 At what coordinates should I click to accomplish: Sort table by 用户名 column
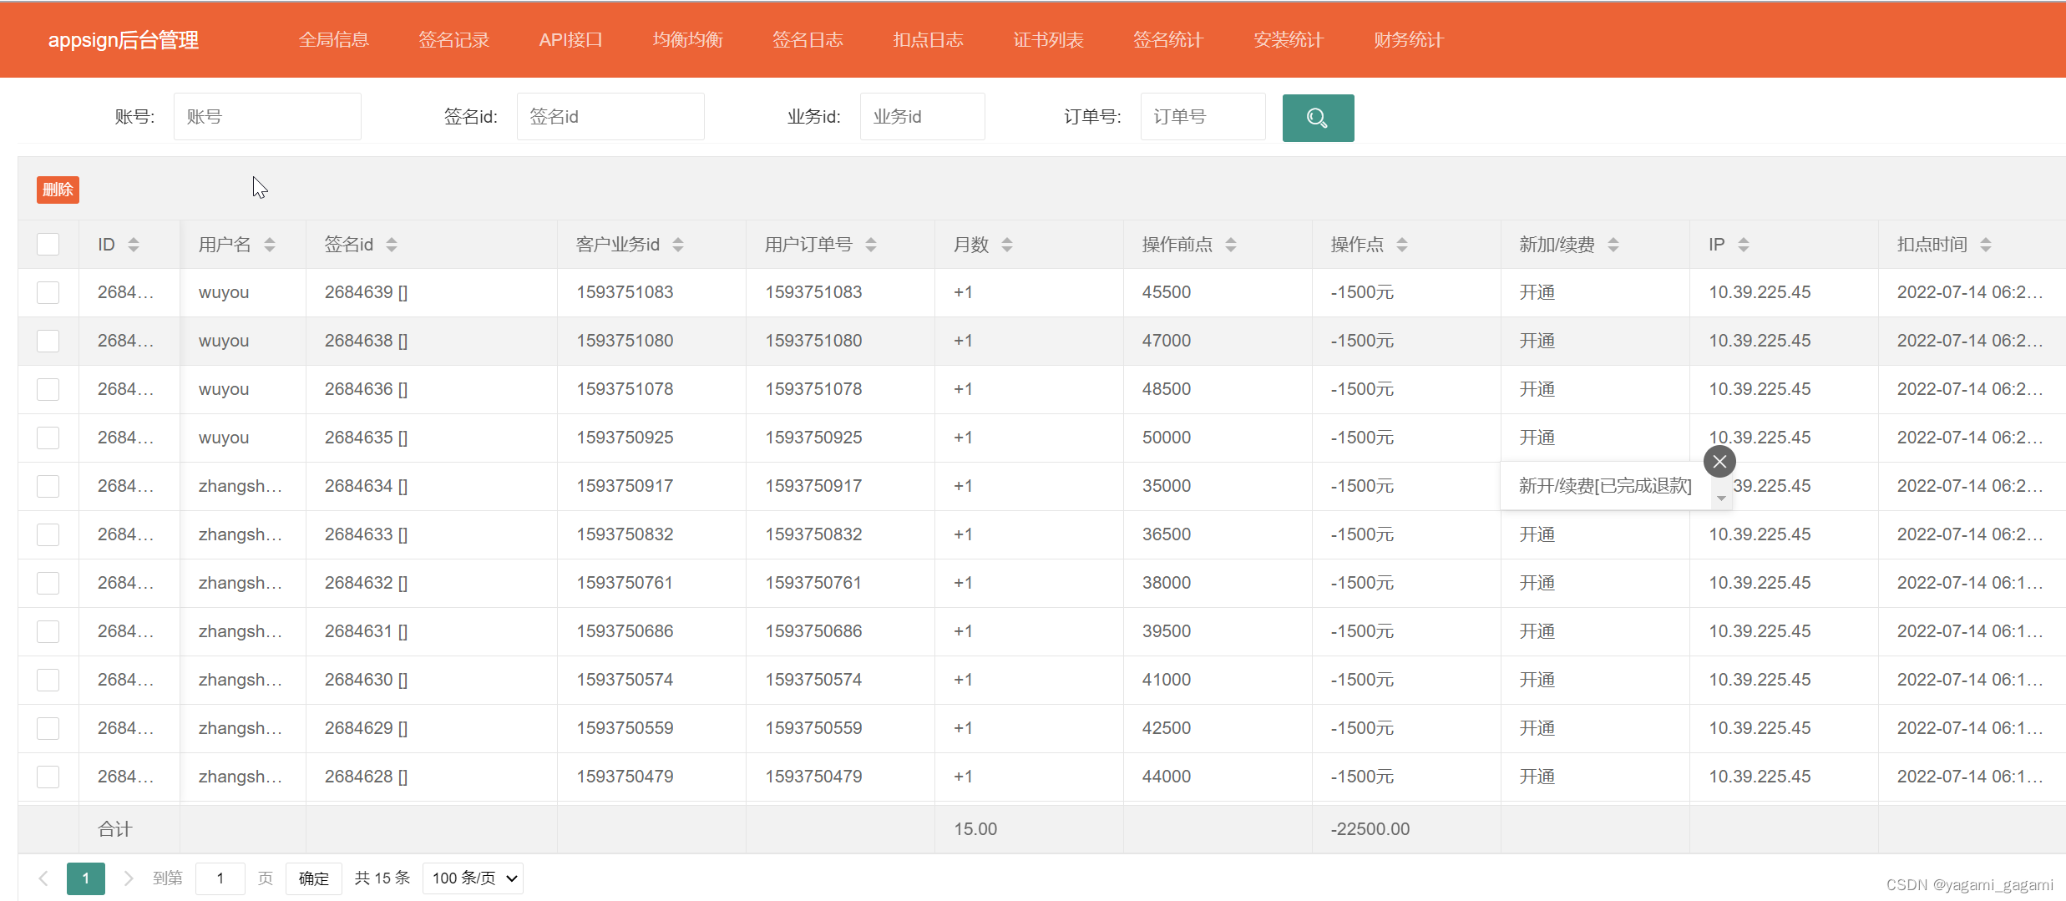(270, 245)
